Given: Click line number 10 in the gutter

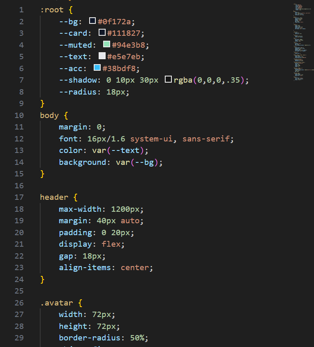Looking at the screenshot, I should (x=19, y=115).
